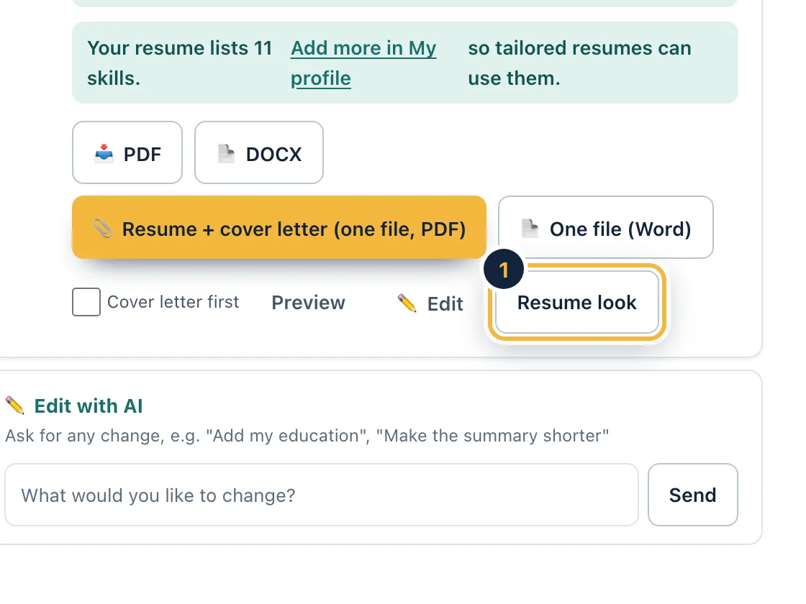The height and width of the screenshot is (604, 806).
Task: Click the PDF inbox download icon
Action: tap(104, 153)
